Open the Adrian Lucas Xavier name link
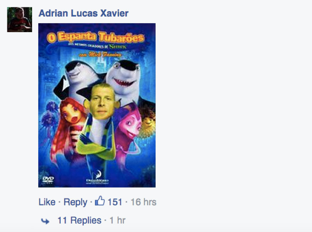This screenshot has width=312, height=232. coord(83,14)
